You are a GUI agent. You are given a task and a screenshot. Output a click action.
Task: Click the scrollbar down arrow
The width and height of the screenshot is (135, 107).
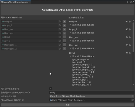coord(133,85)
